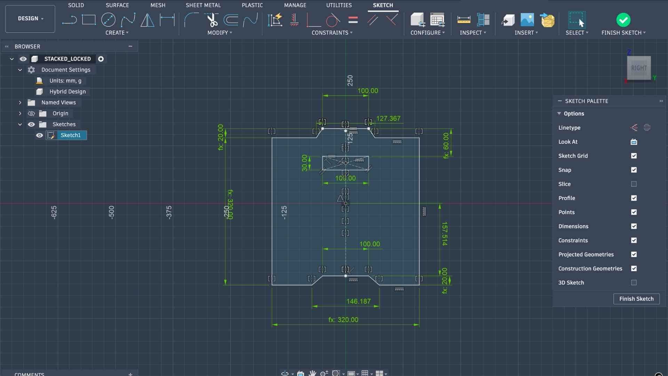The width and height of the screenshot is (668, 376).
Task: Hide Sketch1 using its eye icon
Action: [39, 135]
